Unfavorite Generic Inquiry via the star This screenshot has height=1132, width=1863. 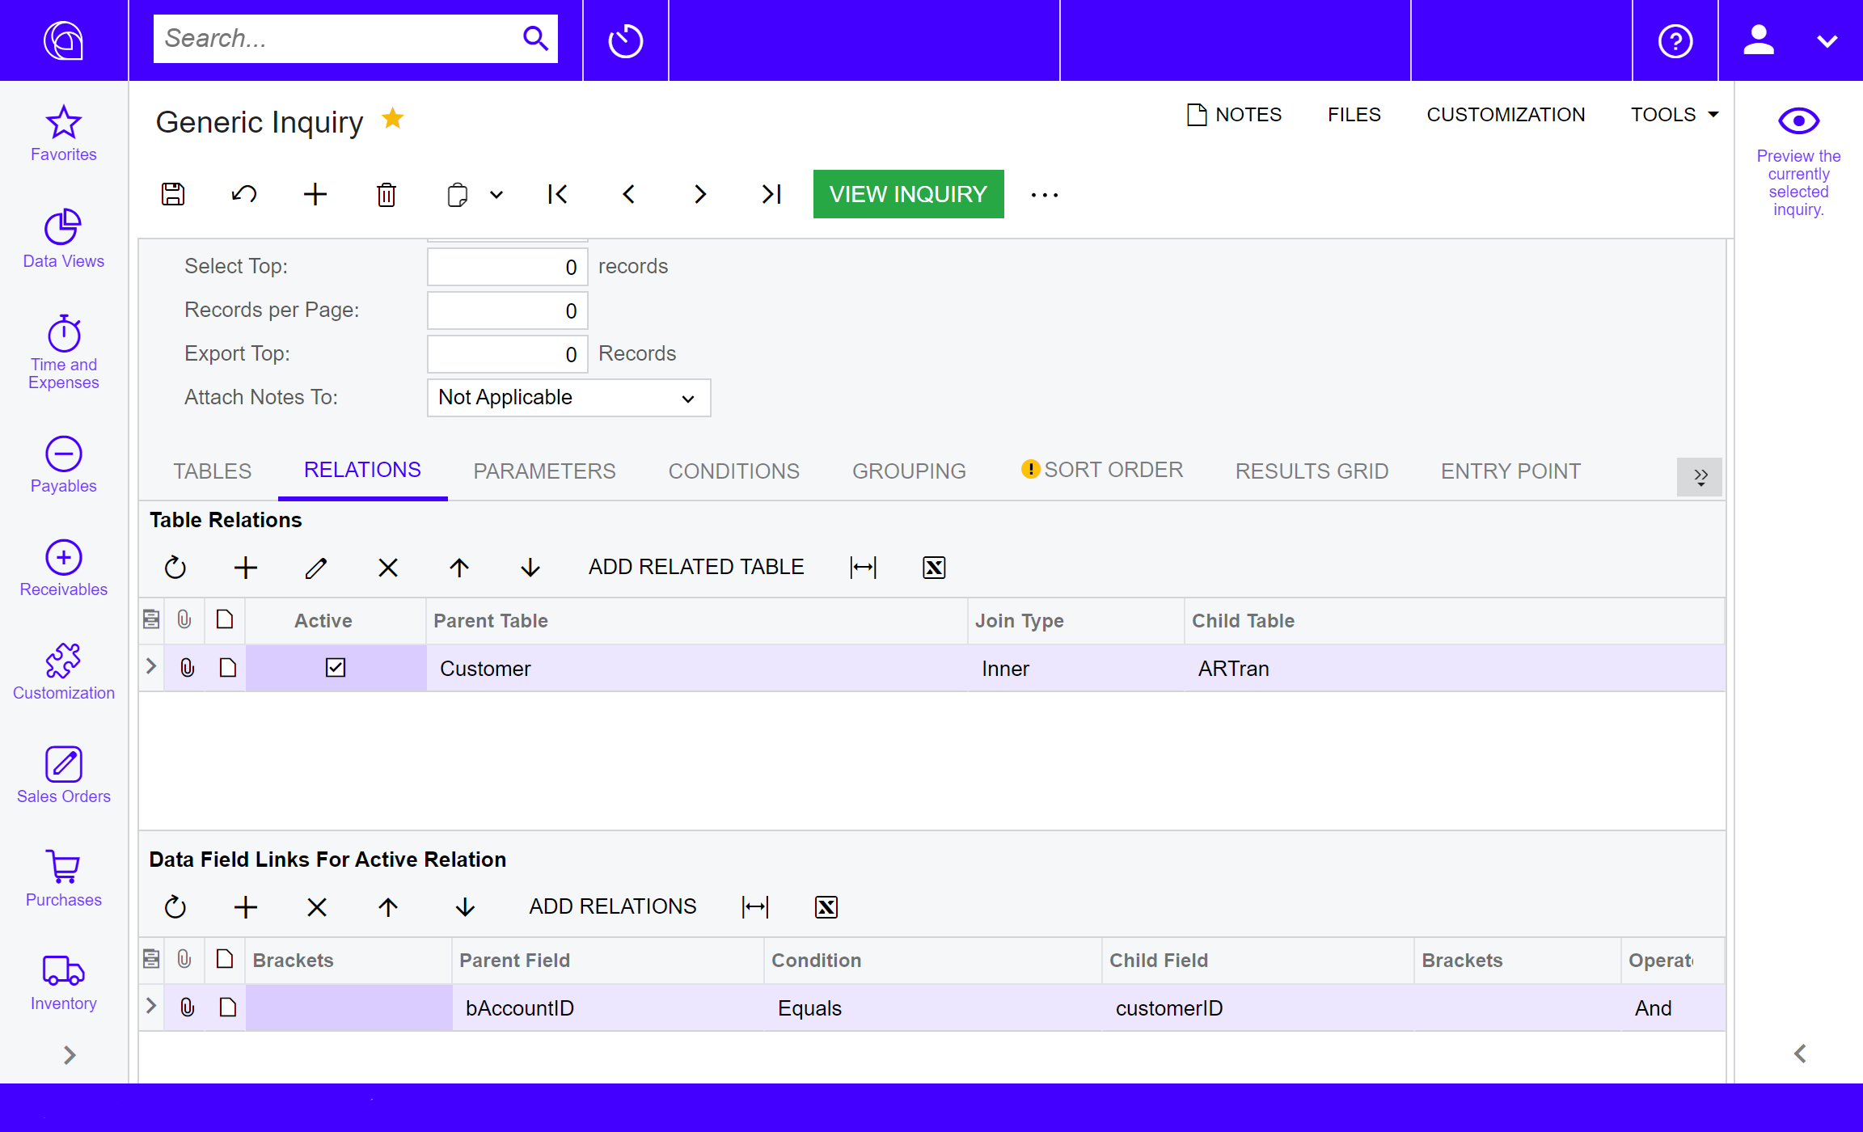click(x=393, y=118)
